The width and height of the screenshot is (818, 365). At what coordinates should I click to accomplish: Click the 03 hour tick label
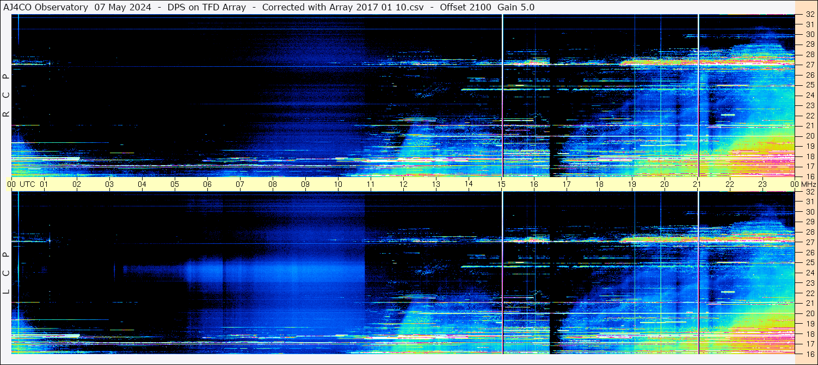(x=109, y=184)
